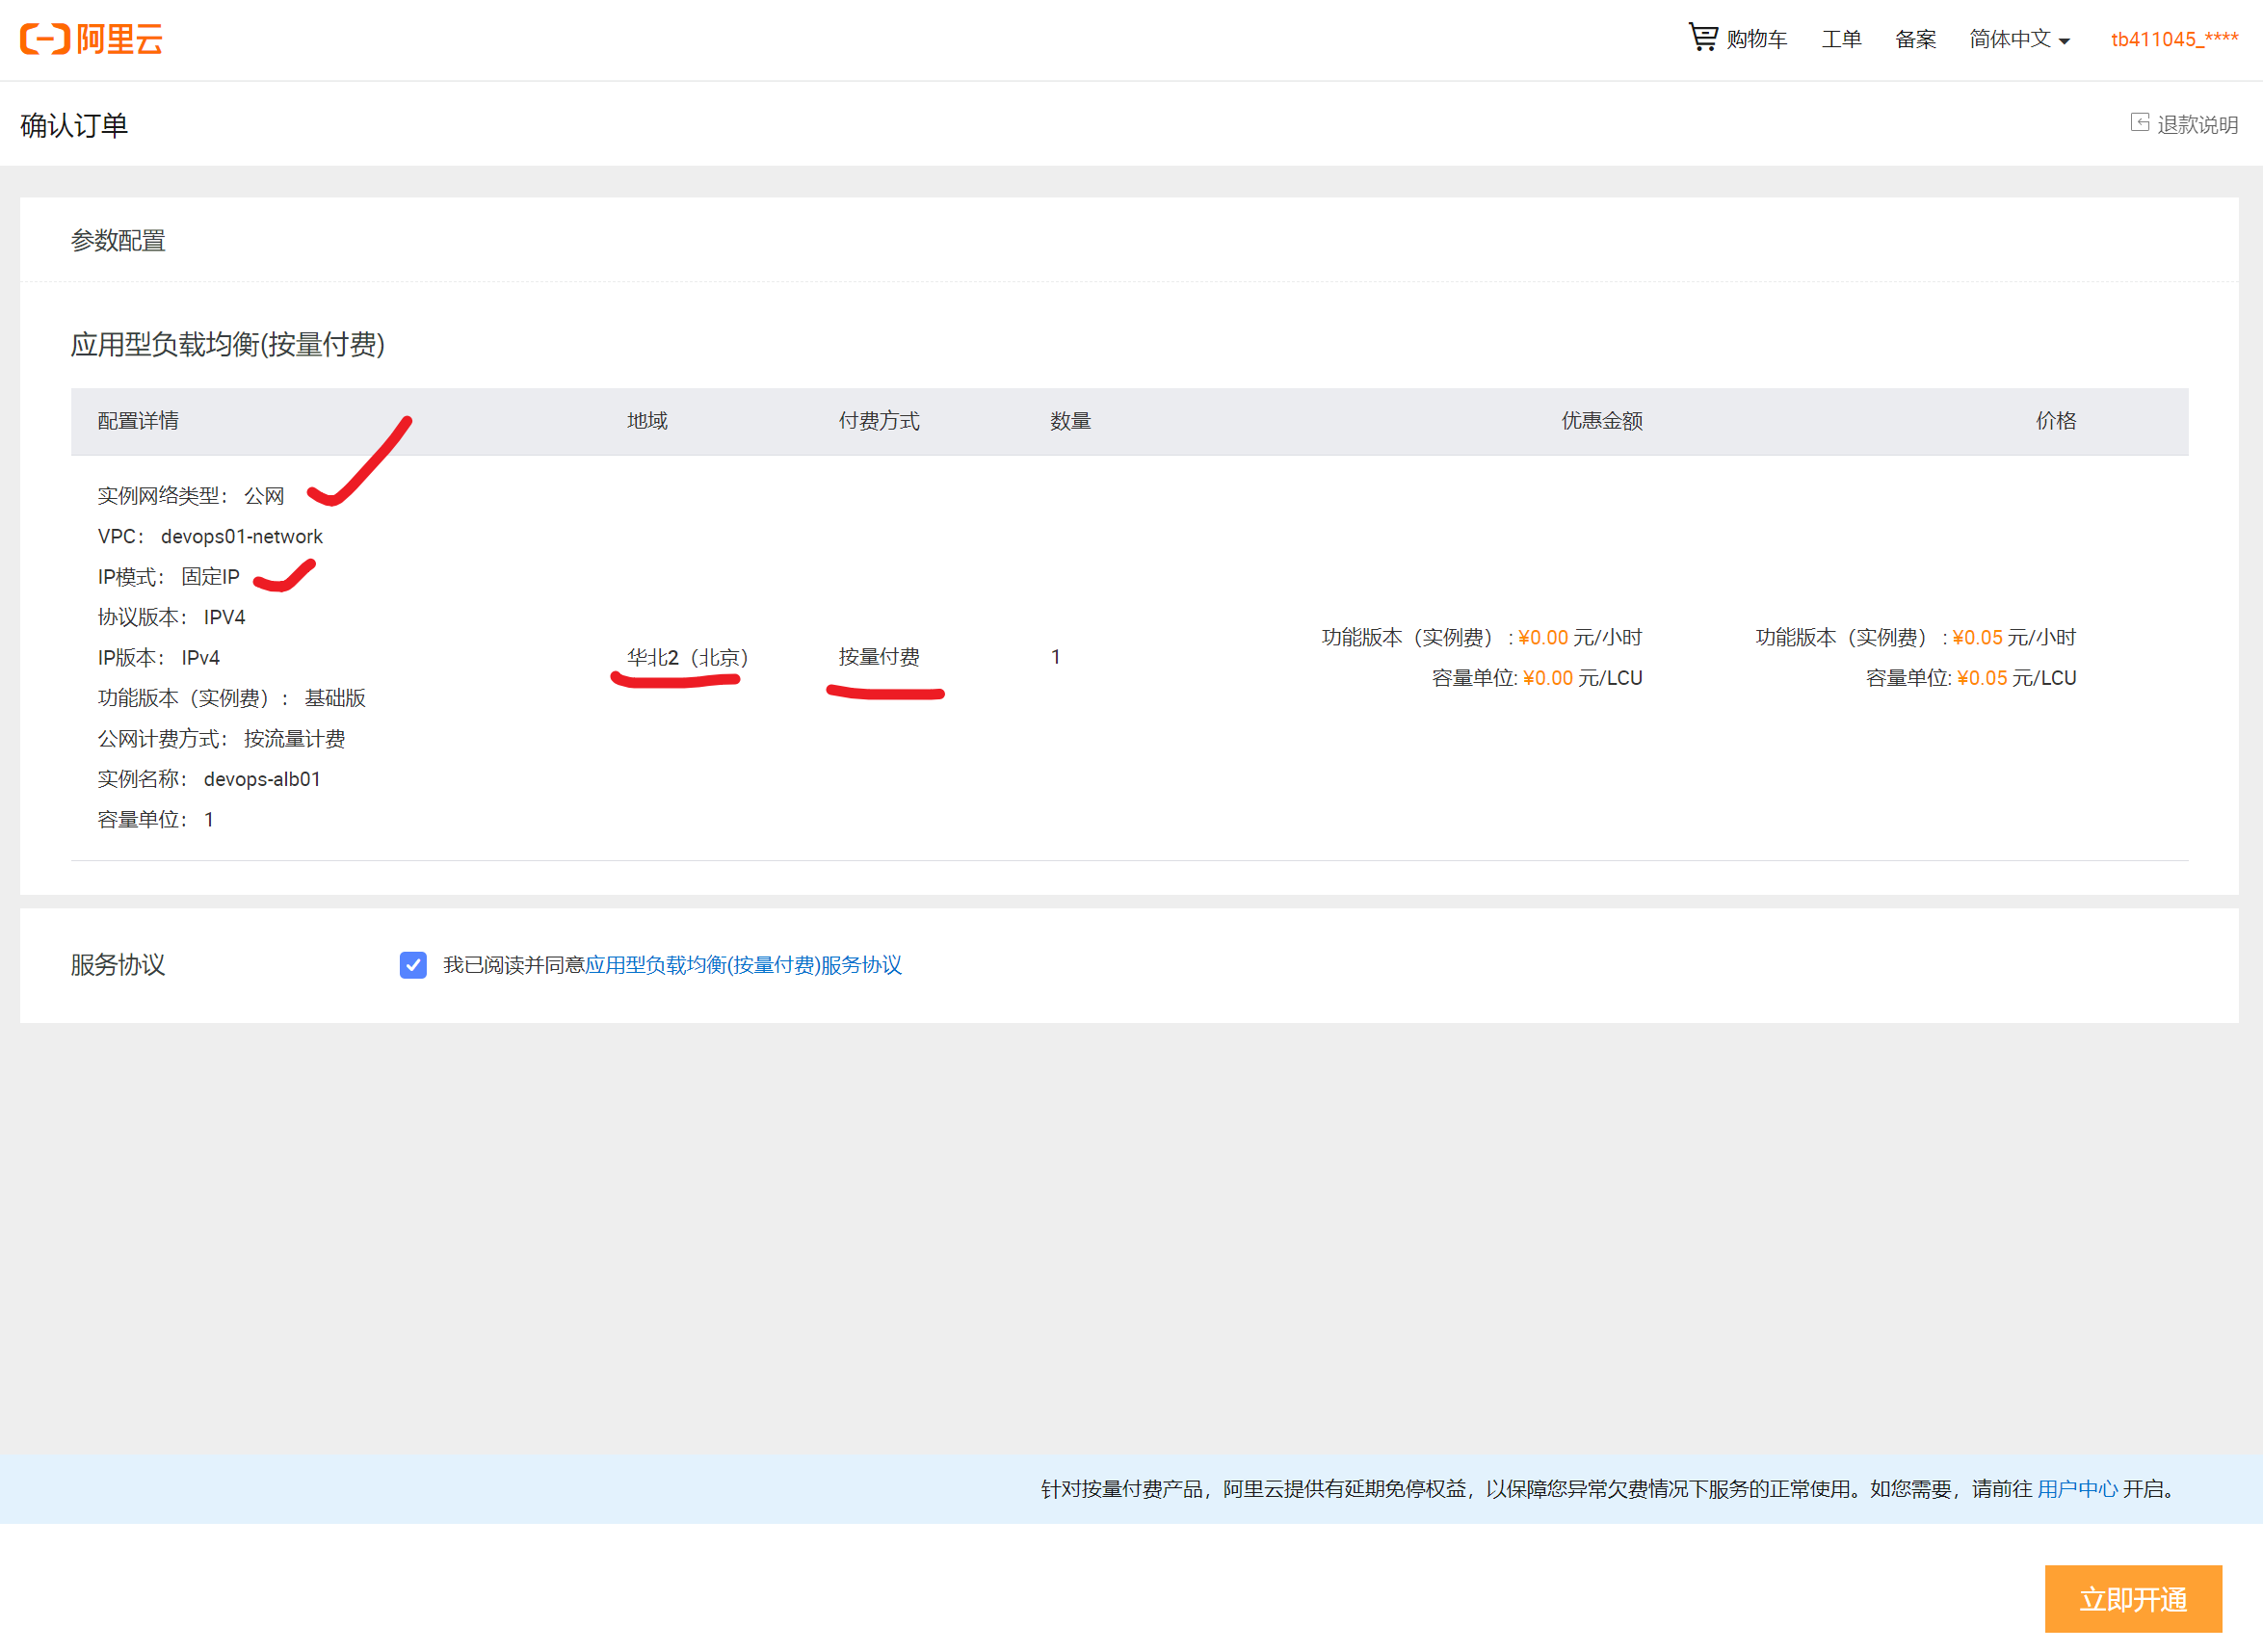Open the 备案 menu item
Image resolution: width=2263 pixels, height=1652 pixels.
1915,39
